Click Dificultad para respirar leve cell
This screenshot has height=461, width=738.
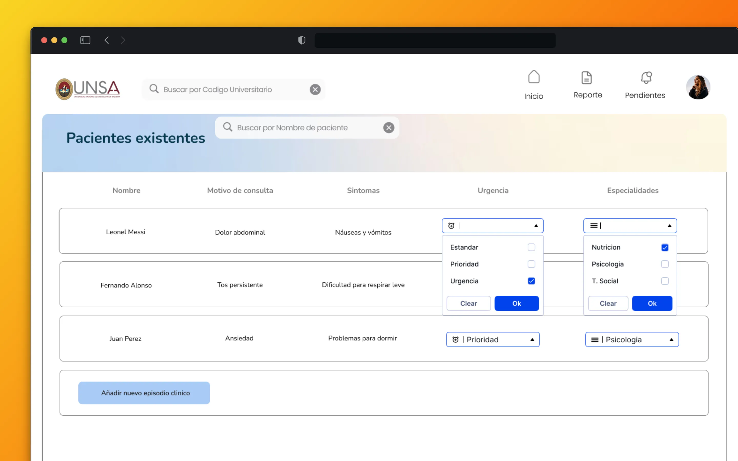[x=363, y=285]
